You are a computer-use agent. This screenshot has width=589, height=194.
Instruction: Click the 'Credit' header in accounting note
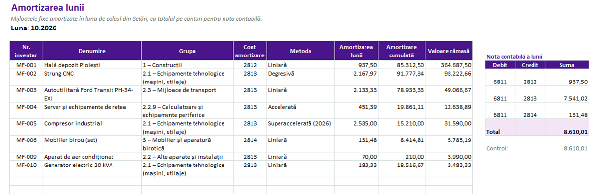coord(530,65)
